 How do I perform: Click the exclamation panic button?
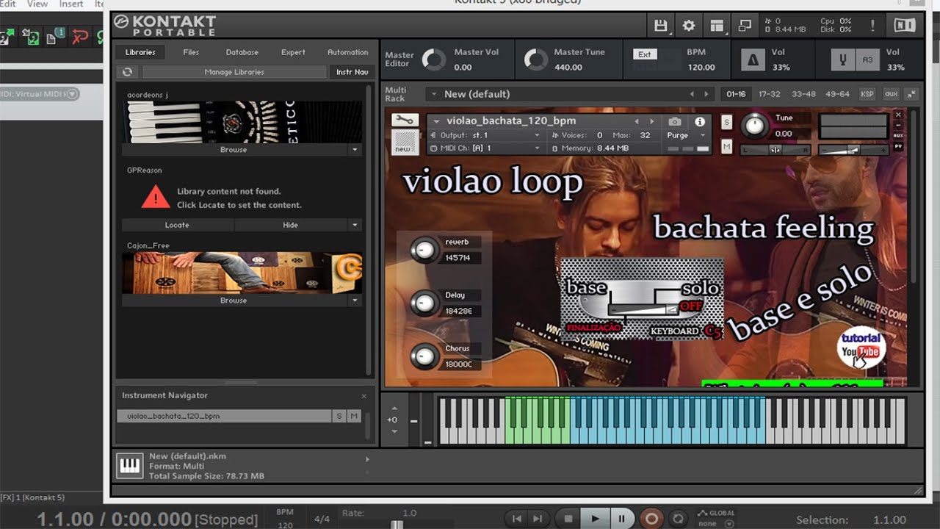[872, 25]
